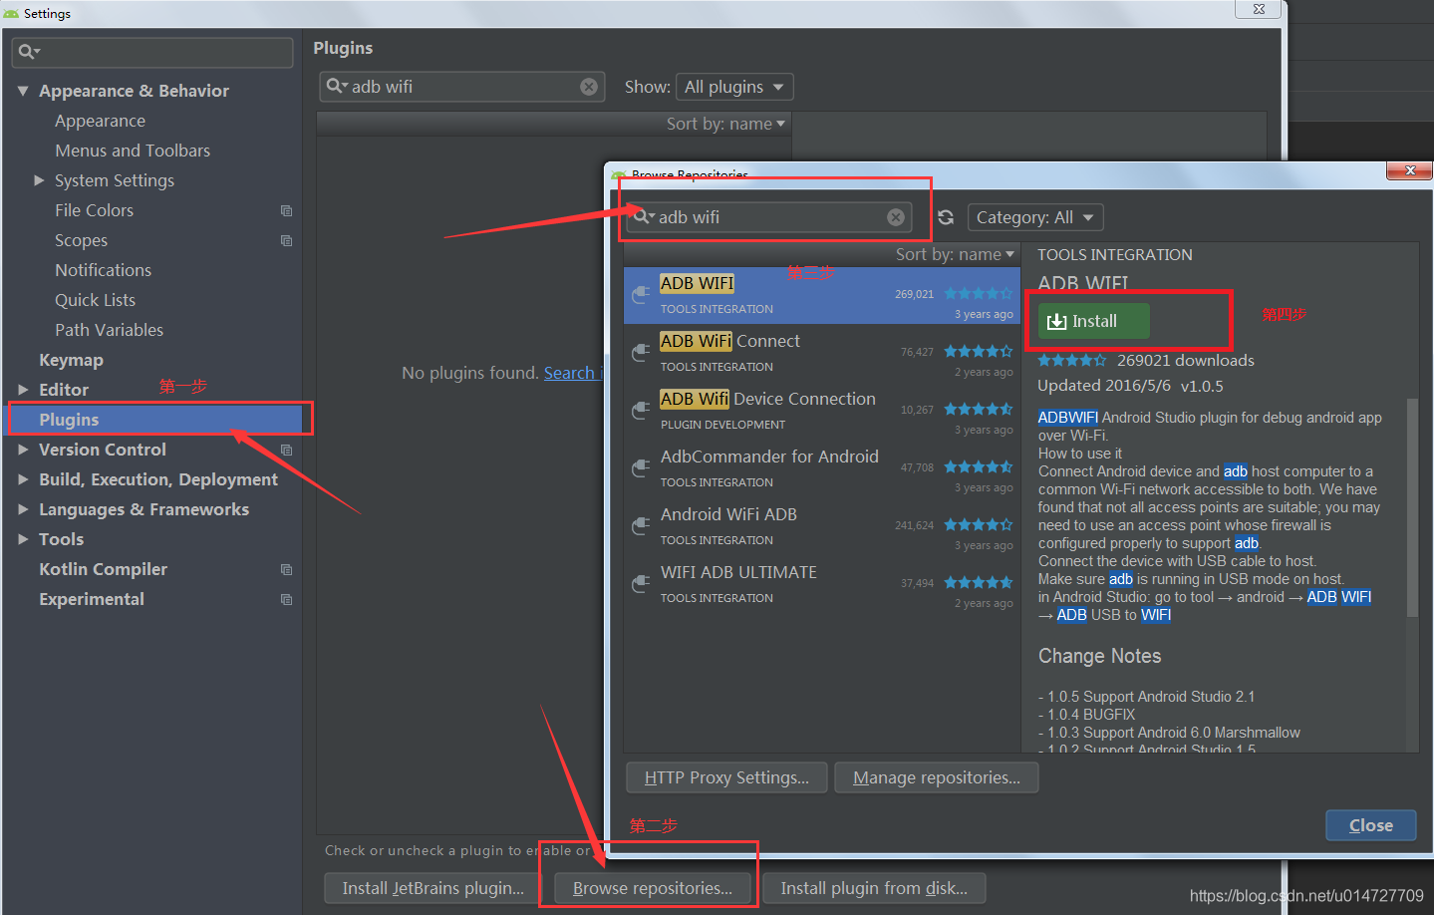Select AdbCommander for Android row
This screenshot has height=915, width=1434.
coord(822,468)
